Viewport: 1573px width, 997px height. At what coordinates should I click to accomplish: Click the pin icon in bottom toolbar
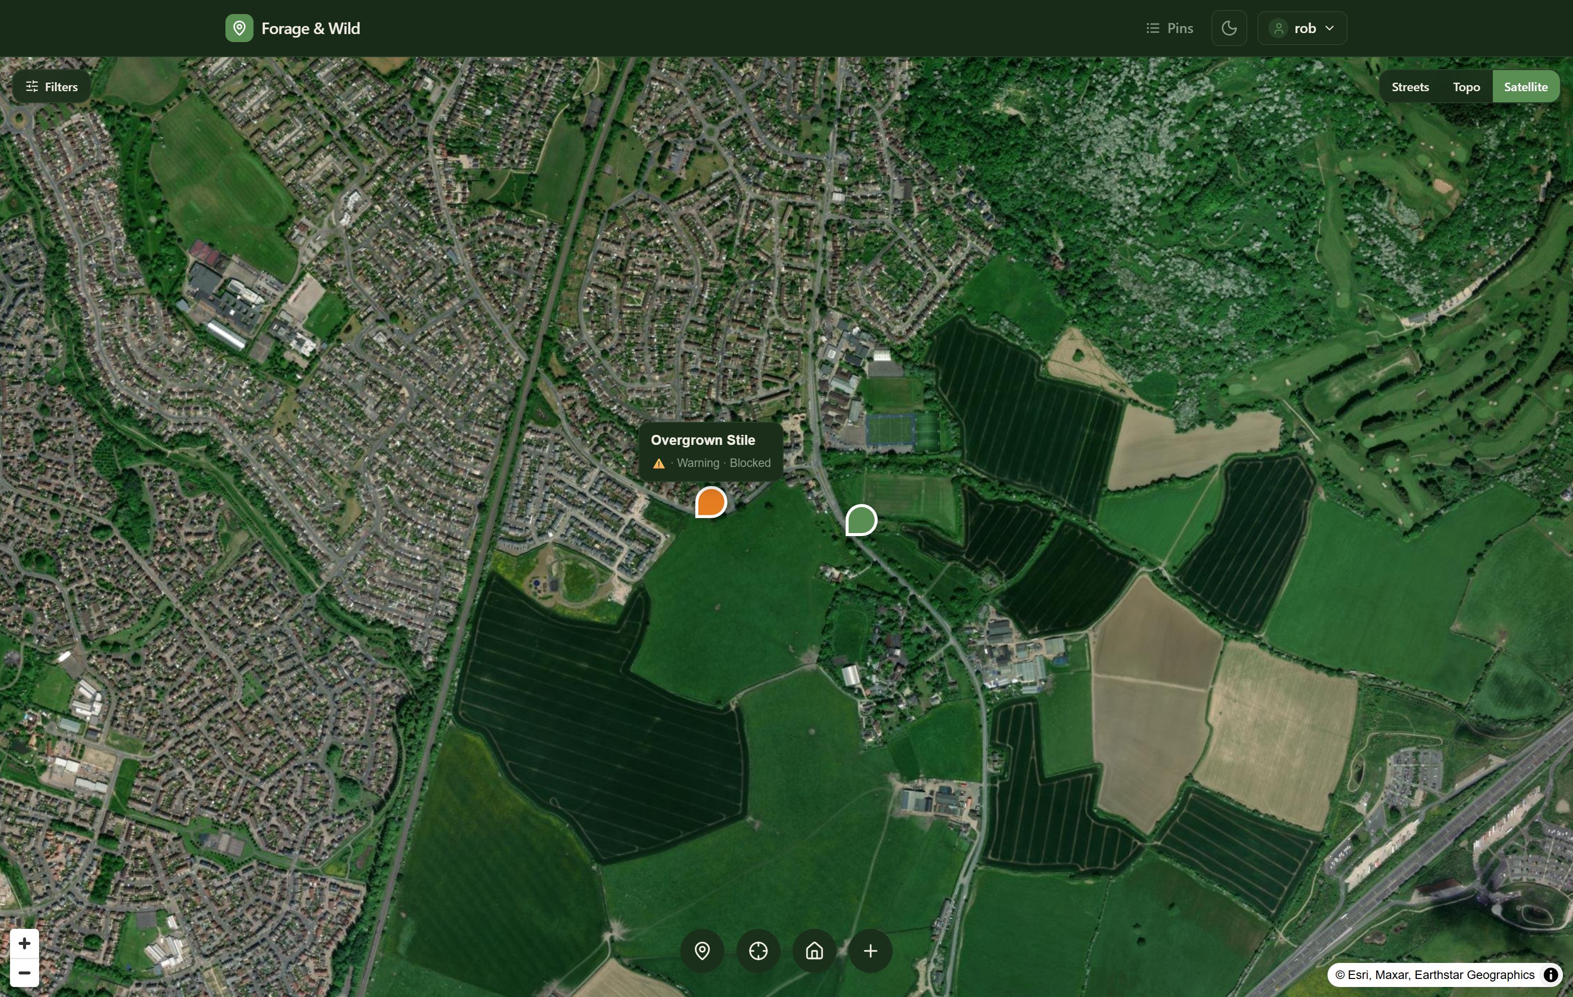click(x=702, y=950)
